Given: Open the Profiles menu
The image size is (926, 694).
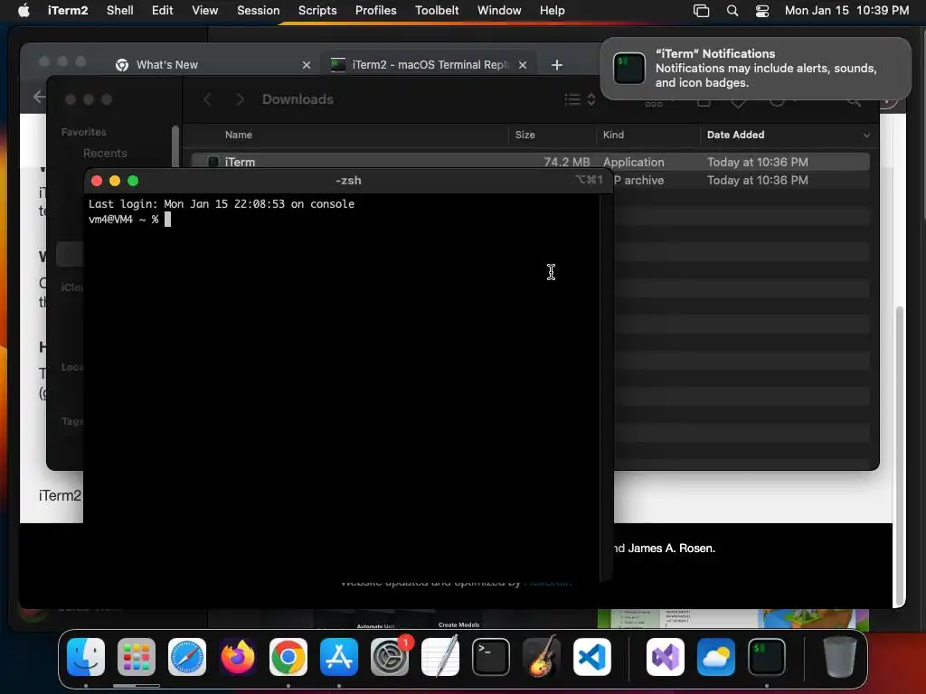Looking at the screenshot, I should tap(375, 10).
